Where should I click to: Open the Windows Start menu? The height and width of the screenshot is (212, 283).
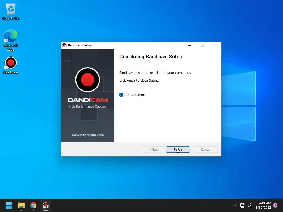[x=9, y=205]
